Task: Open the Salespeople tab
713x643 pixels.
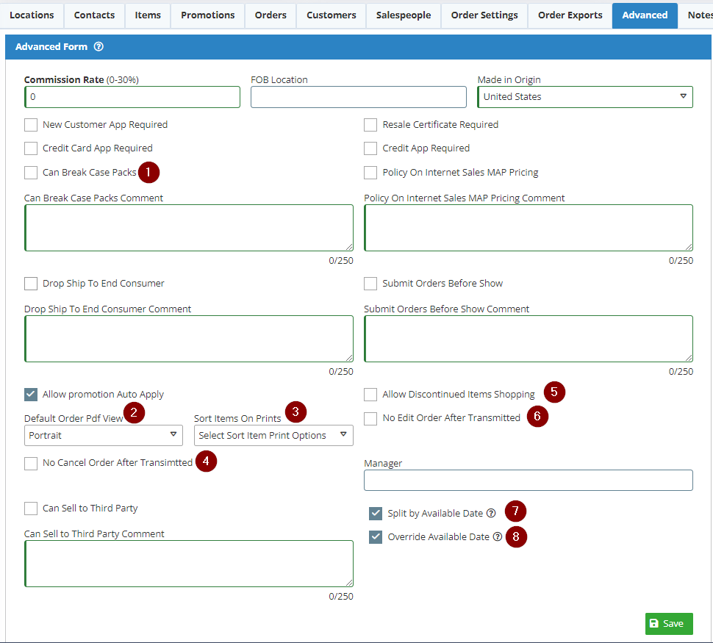Action: tap(404, 15)
